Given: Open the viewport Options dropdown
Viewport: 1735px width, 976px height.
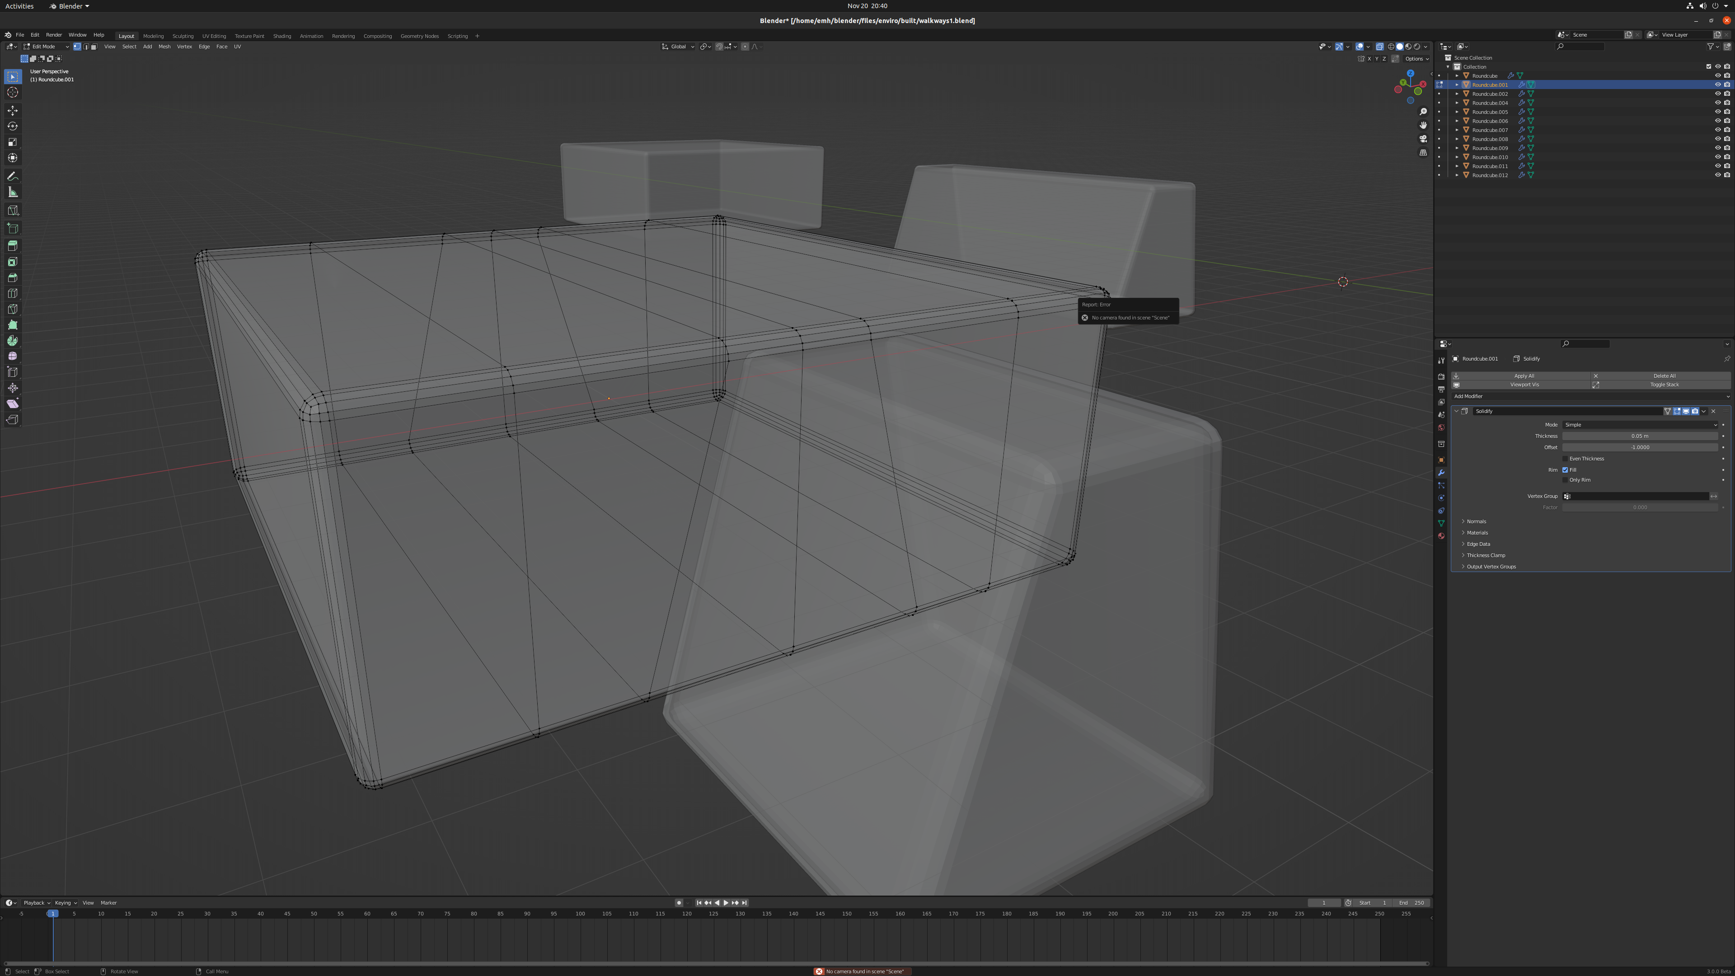Looking at the screenshot, I should pyautogui.click(x=1417, y=59).
